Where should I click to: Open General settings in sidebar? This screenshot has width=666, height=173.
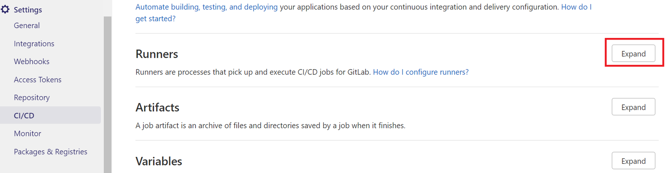[x=27, y=25]
